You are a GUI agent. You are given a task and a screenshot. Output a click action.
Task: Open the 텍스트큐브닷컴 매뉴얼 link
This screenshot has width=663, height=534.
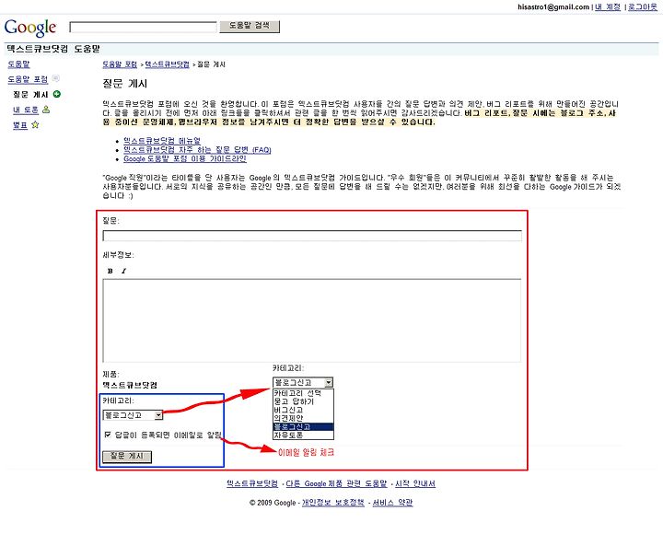tap(162, 140)
